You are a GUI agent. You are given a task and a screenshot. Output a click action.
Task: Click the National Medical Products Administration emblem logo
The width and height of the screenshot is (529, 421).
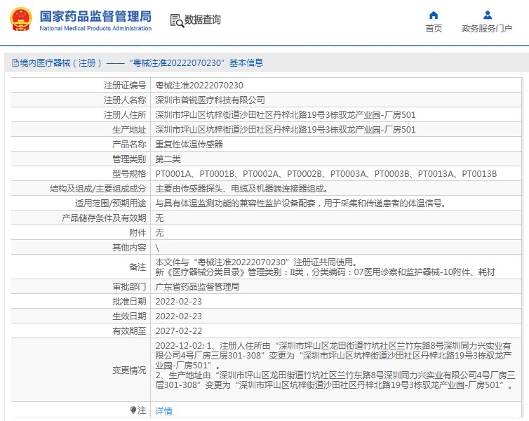20,20
